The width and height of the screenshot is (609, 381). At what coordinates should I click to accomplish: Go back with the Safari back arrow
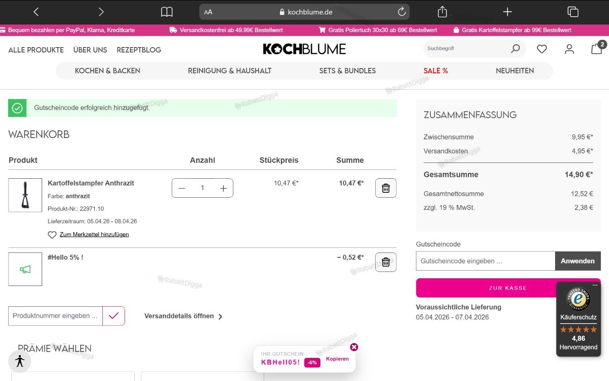click(36, 12)
